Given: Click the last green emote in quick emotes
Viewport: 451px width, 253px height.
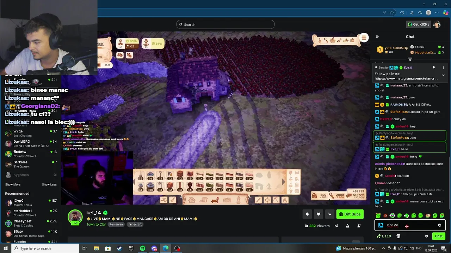Looking at the screenshot, I should [442, 215].
